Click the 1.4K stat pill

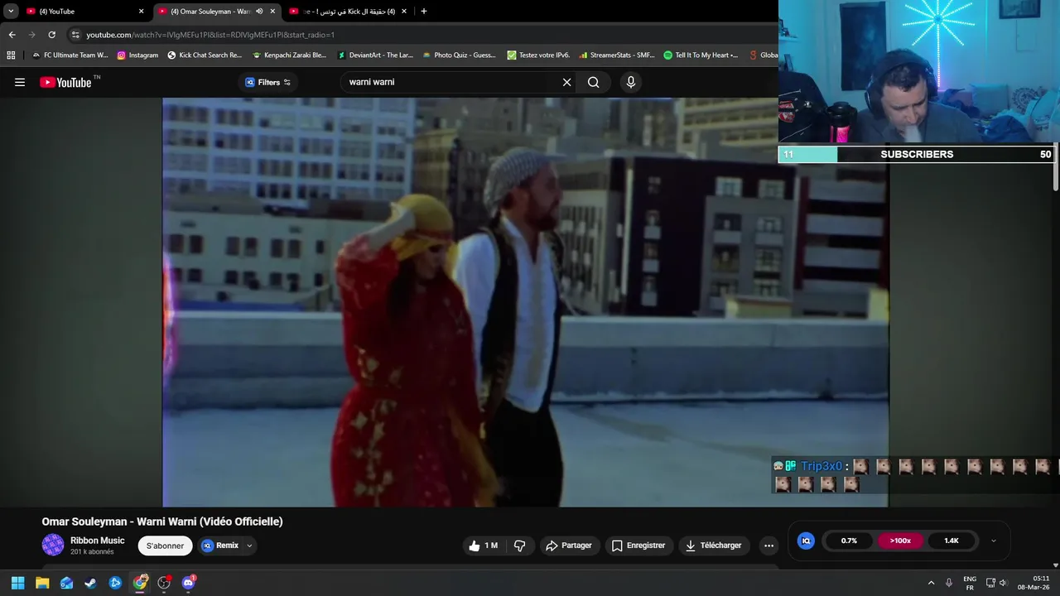(952, 541)
